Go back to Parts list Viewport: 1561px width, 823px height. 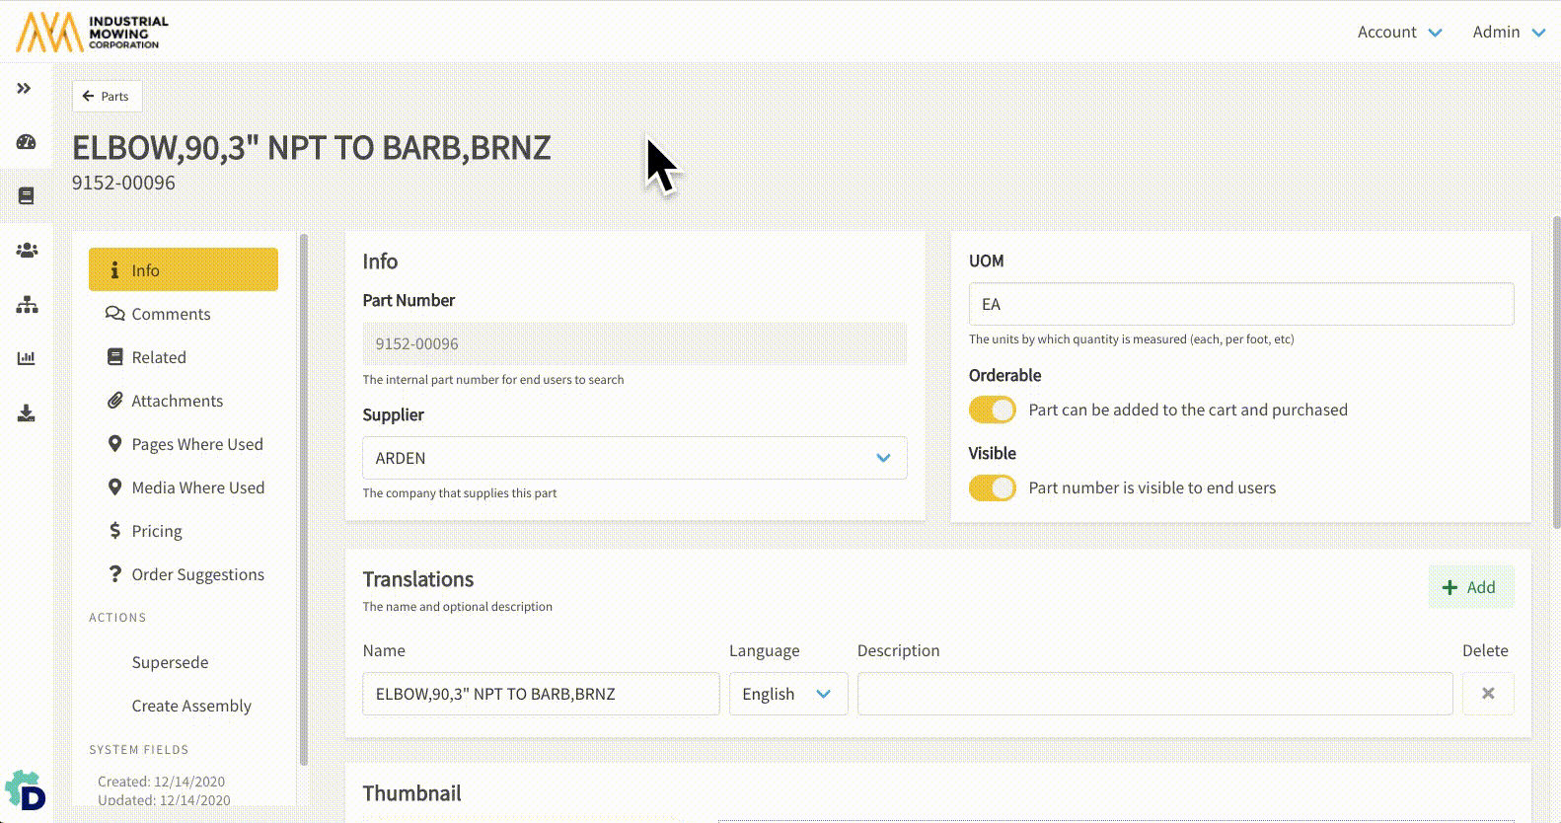[x=107, y=97]
